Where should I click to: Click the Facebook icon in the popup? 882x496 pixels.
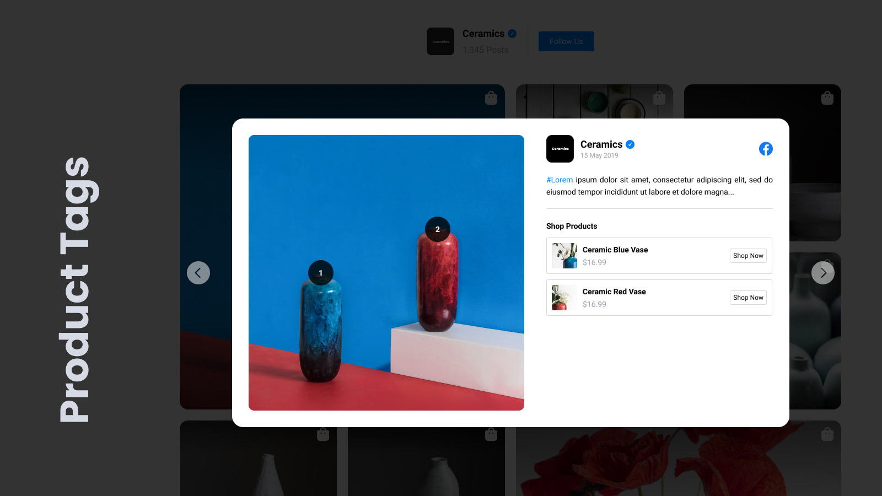766,149
